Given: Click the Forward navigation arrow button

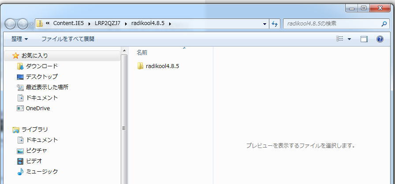Looking at the screenshot, I should pos(23,24).
